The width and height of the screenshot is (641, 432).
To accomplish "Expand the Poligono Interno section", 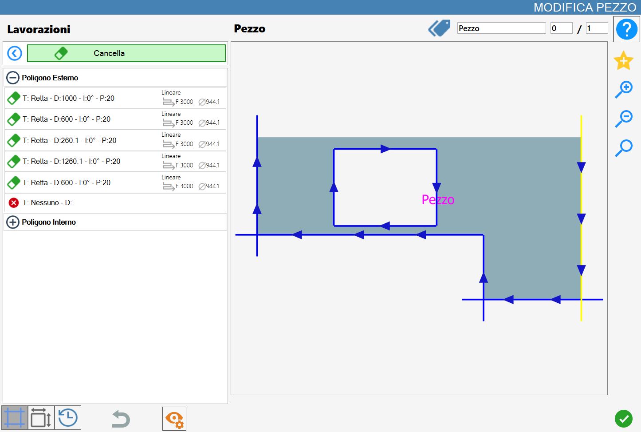I will (x=13, y=222).
